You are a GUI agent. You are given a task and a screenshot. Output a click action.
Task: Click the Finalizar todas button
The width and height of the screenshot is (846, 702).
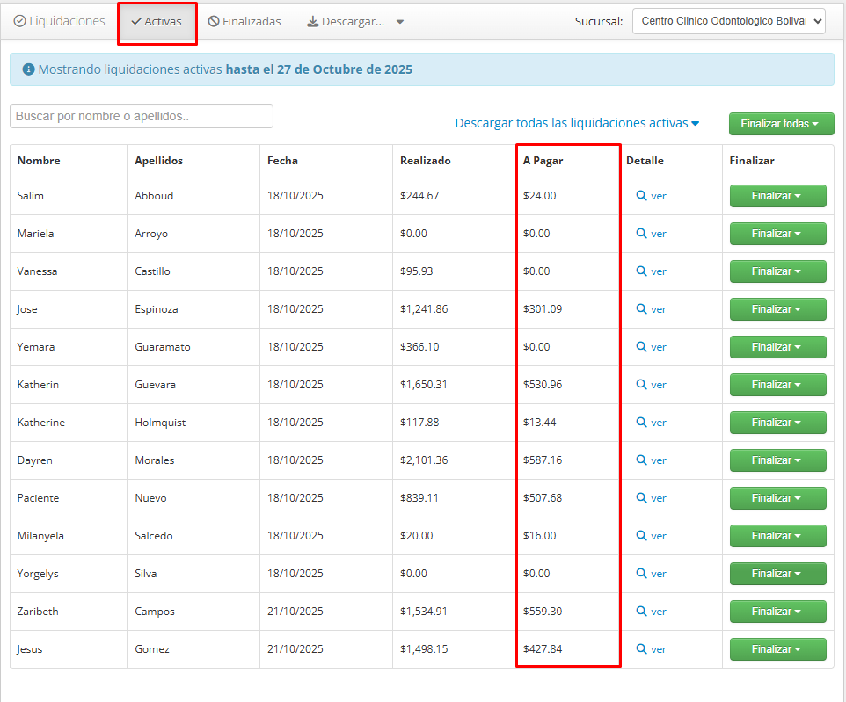point(781,124)
